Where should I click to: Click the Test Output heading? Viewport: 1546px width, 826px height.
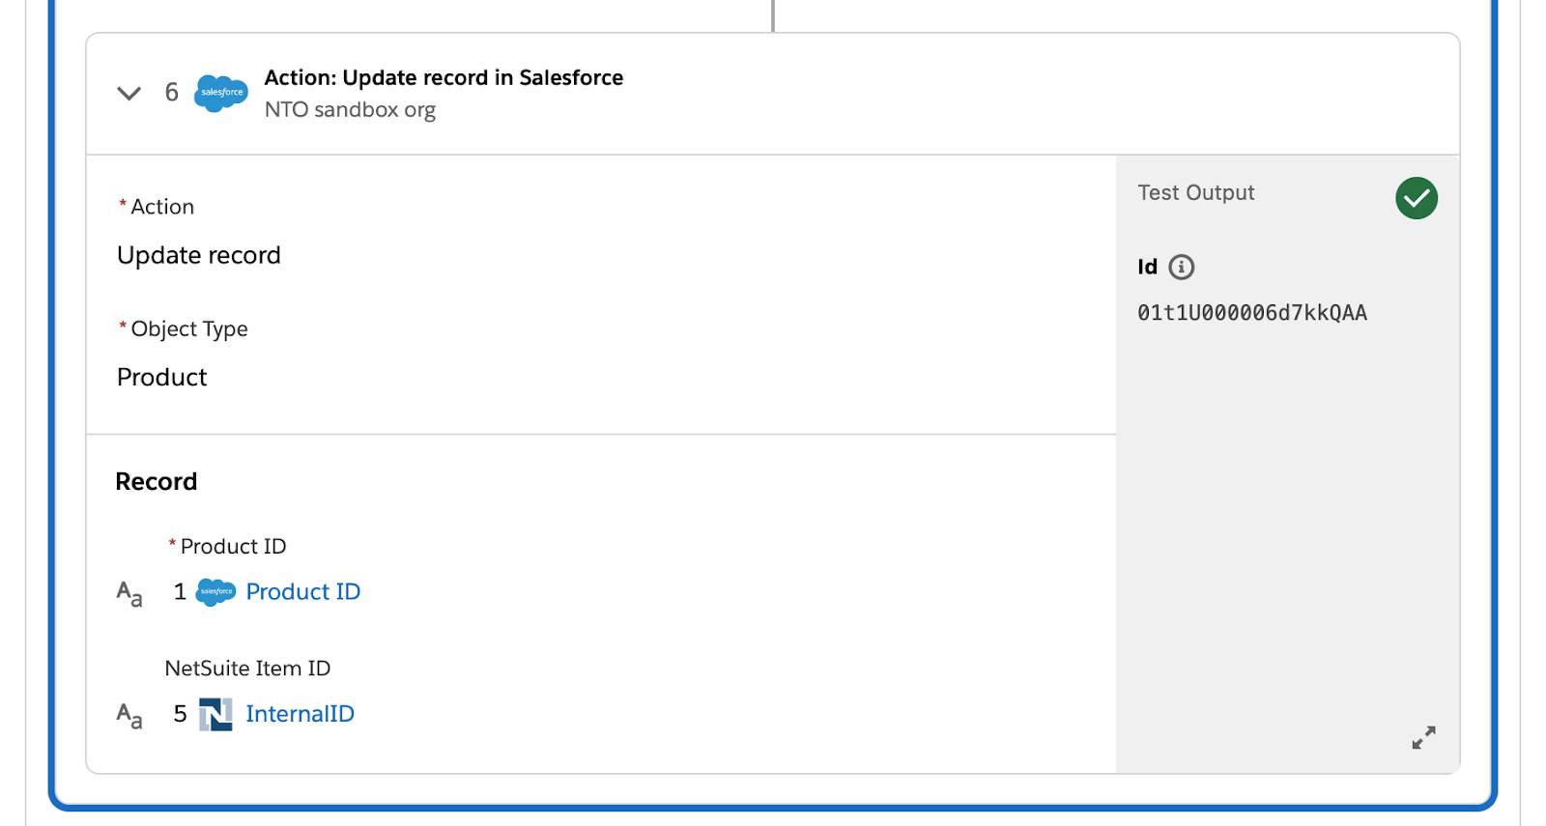click(x=1196, y=192)
